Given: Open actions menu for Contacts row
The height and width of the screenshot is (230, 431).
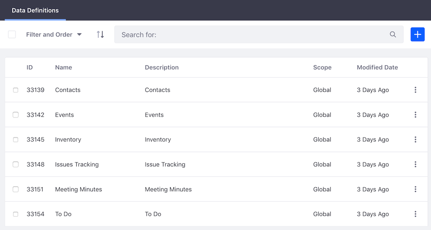Looking at the screenshot, I should coord(415,90).
